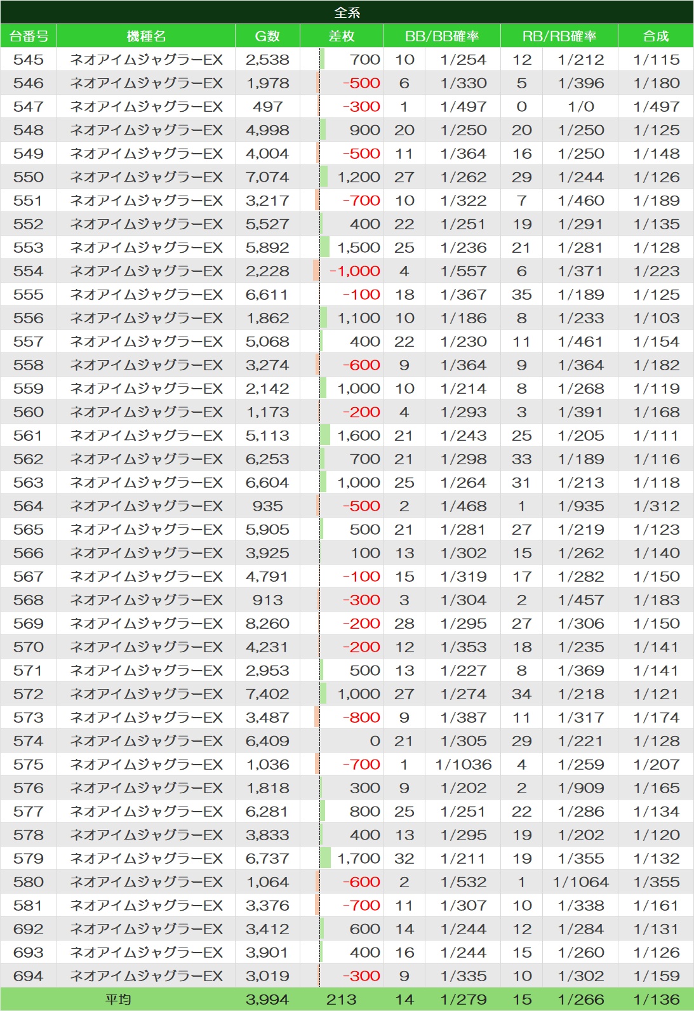Click the G数 column header
The width and height of the screenshot is (694, 1011).
pos(267,36)
